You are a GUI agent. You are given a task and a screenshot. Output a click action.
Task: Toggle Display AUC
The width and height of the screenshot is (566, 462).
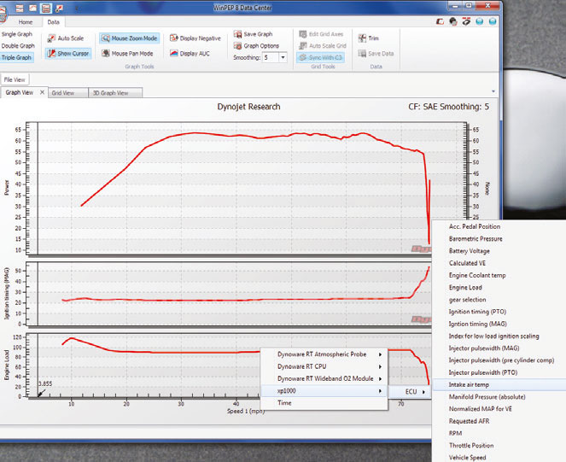(190, 54)
